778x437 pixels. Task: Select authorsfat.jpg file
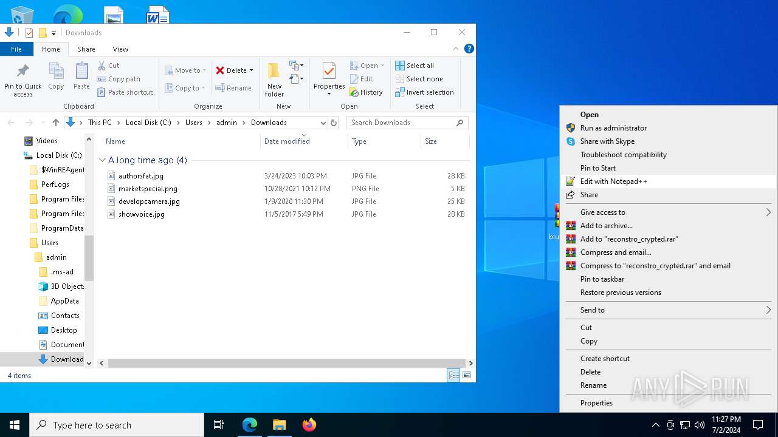[x=140, y=176]
